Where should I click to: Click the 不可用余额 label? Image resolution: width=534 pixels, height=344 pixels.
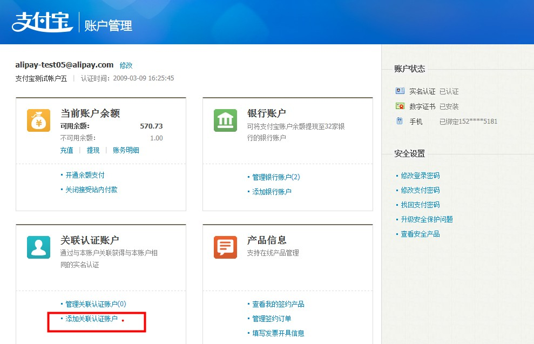point(78,138)
